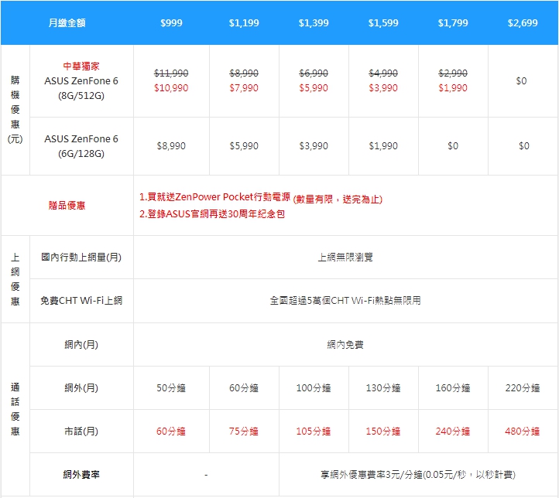The height and width of the screenshot is (498, 559).
Task: Select the $1,799 monthly plan header
Action: coord(453,23)
